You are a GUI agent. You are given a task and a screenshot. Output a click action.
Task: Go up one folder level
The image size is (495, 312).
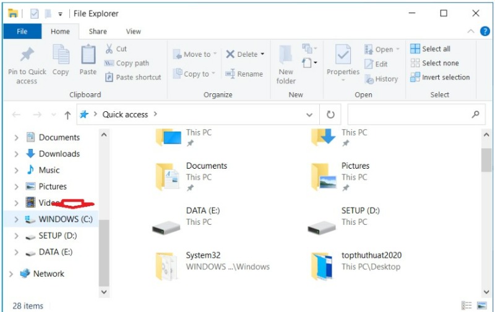pos(67,115)
